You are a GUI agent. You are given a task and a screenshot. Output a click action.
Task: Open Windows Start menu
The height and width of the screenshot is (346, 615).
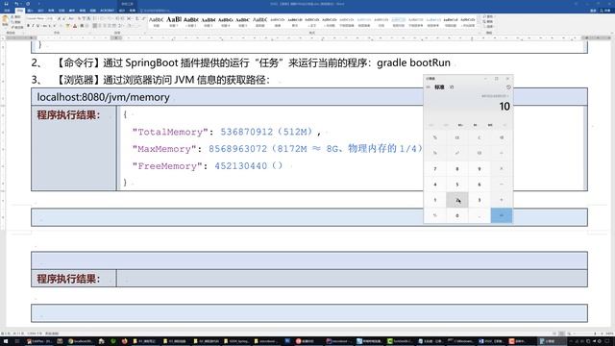pos(6,341)
